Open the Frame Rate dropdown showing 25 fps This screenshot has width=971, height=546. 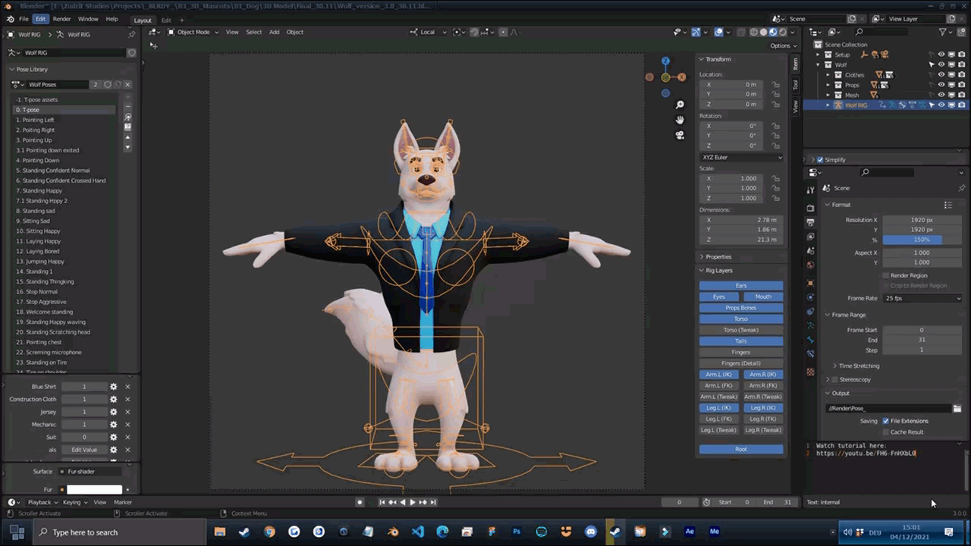(x=922, y=298)
